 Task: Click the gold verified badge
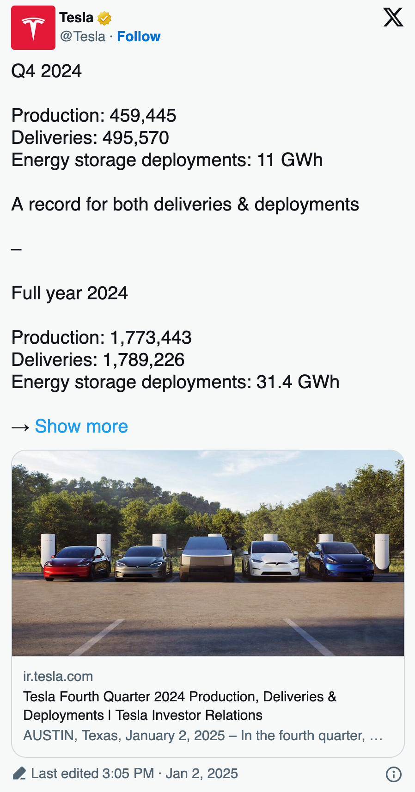click(x=104, y=19)
